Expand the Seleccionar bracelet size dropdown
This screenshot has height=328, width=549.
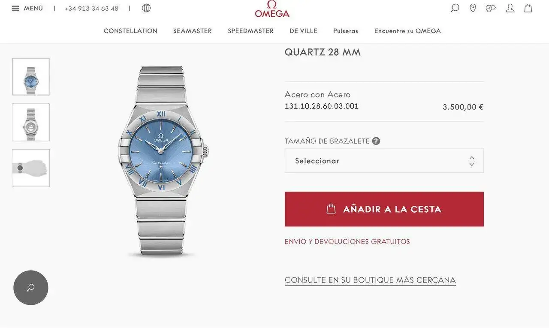point(384,161)
